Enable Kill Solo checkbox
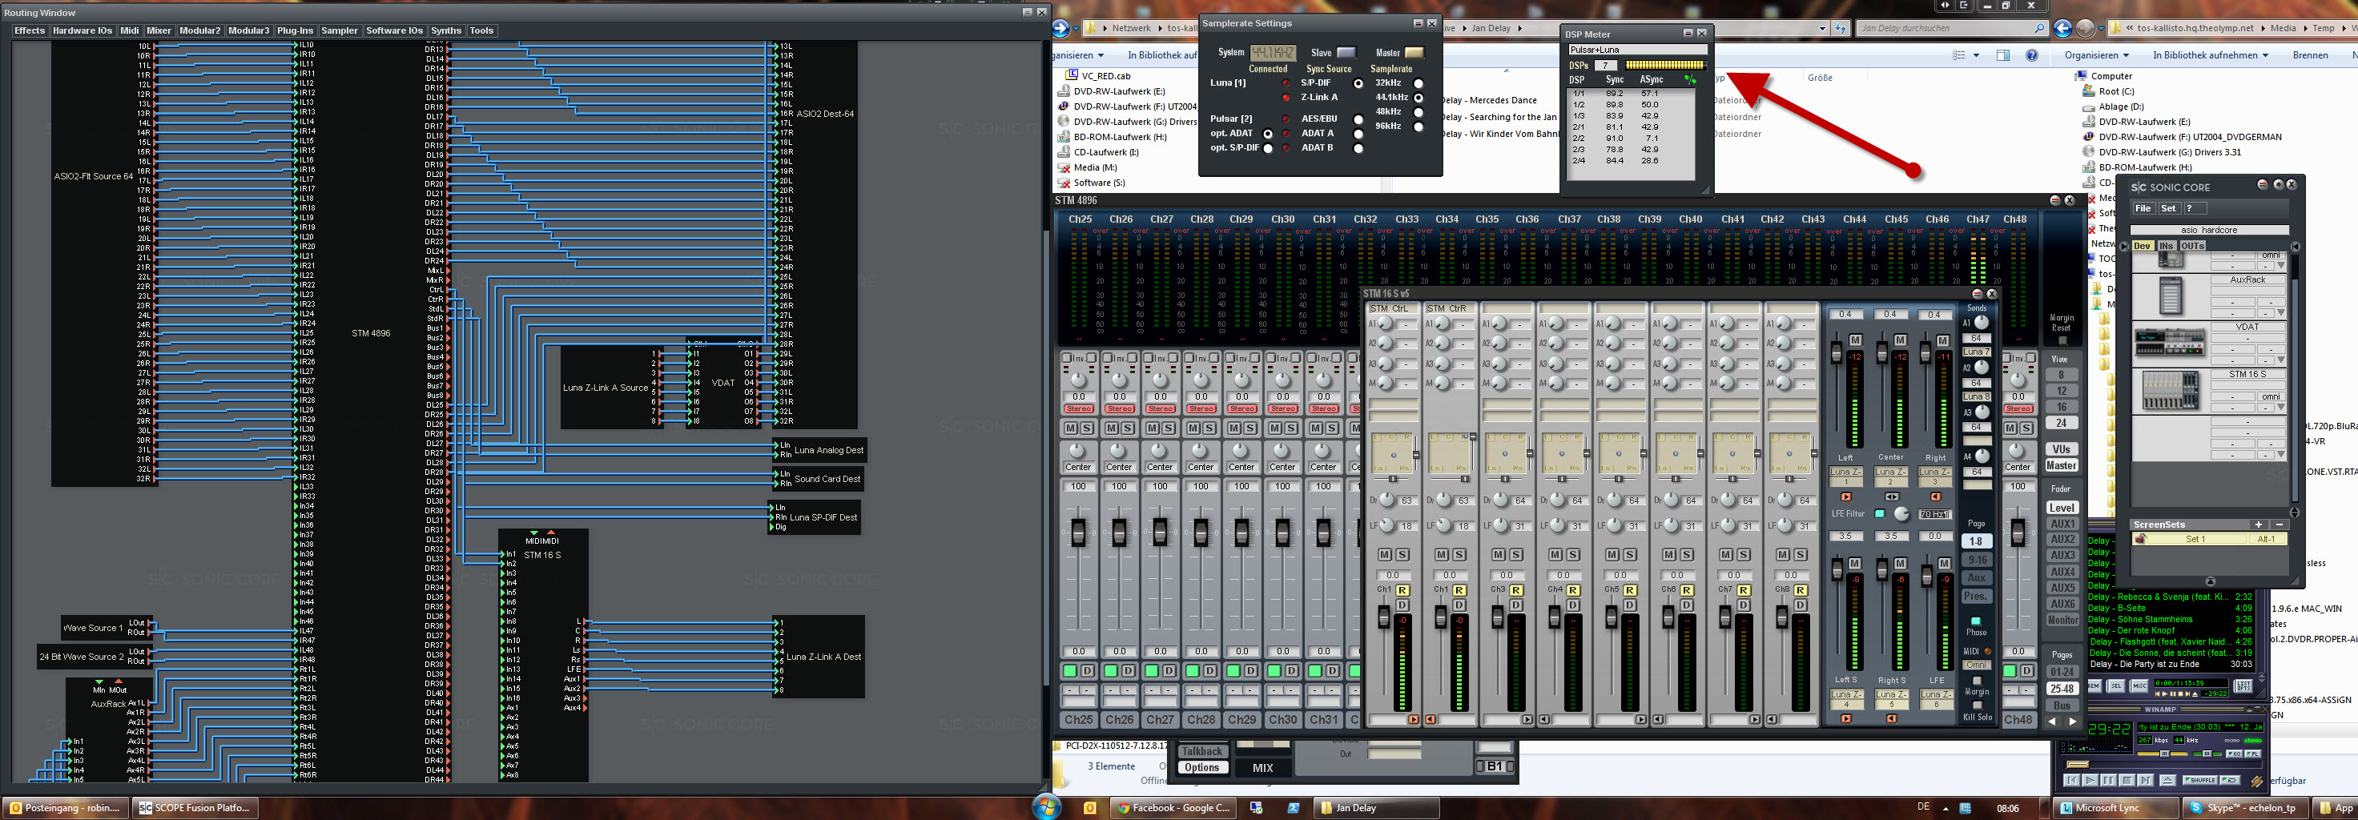This screenshot has height=820, width=2358. [x=1978, y=705]
